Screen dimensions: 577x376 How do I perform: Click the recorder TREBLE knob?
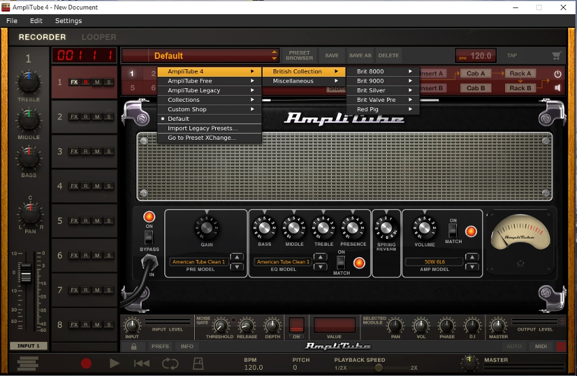[x=29, y=82]
